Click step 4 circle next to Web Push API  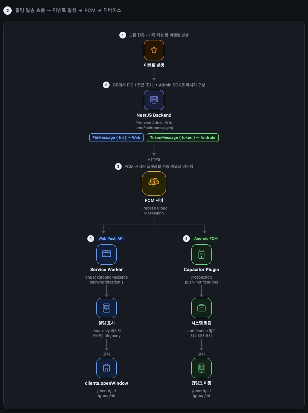pos(91,239)
